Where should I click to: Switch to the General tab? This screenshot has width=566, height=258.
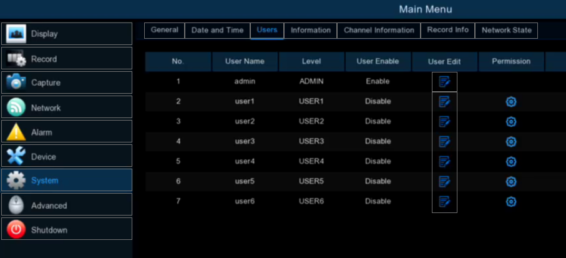(165, 31)
